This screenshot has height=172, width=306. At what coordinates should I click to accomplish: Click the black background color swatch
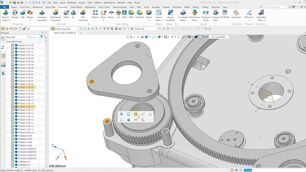pyautogui.click(x=196, y=37)
